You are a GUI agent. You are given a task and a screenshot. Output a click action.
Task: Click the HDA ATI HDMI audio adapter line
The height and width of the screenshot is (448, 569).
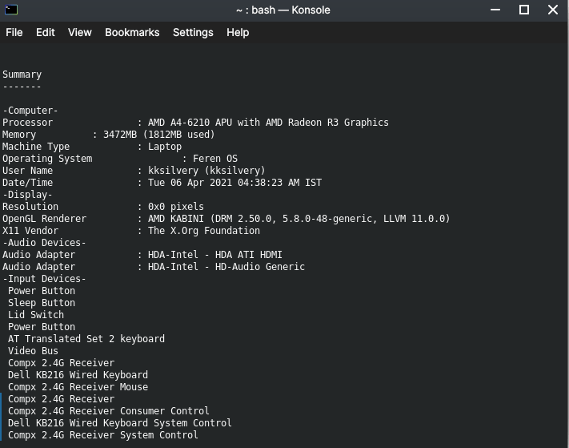click(142, 254)
